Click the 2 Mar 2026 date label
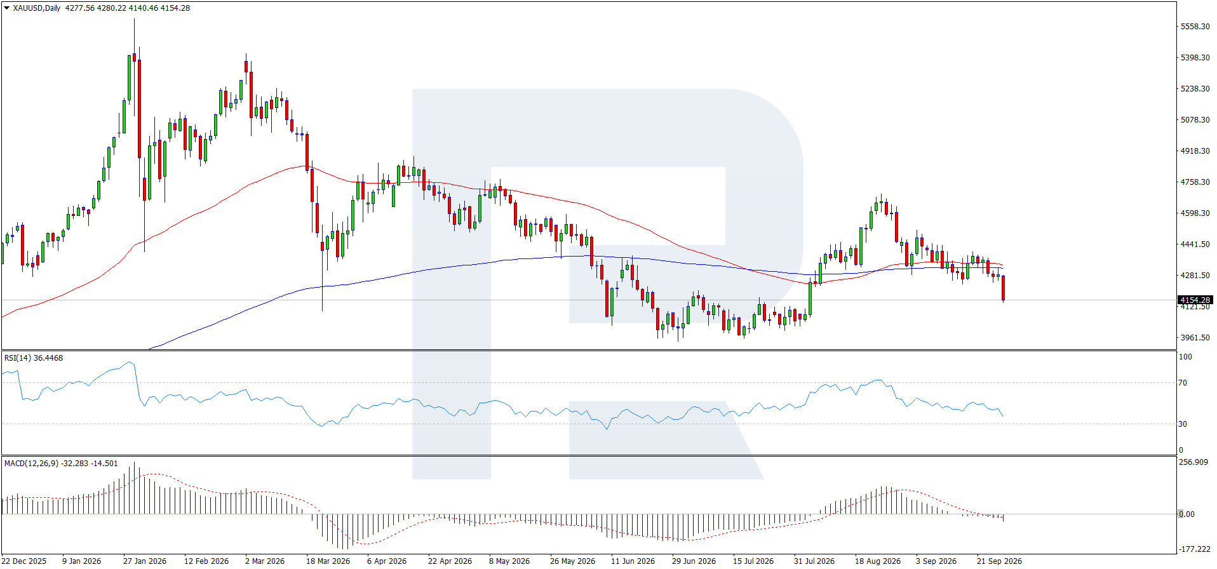Image resolution: width=1217 pixels, height=569 pixels. pyautogui.click(x=265, y=561)
